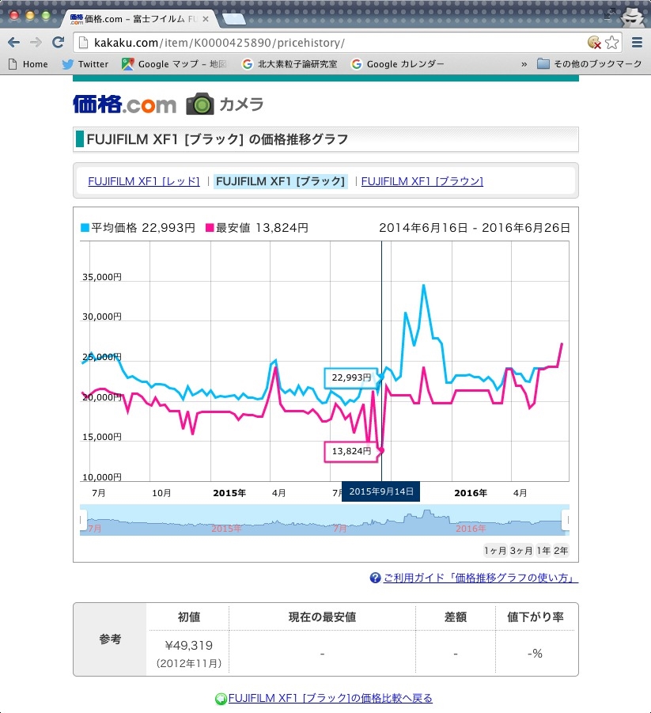Open a new tab with the blank tab button
Viewport: 651px width, 713px height.
pyautogui.click(x=233, y=19)
